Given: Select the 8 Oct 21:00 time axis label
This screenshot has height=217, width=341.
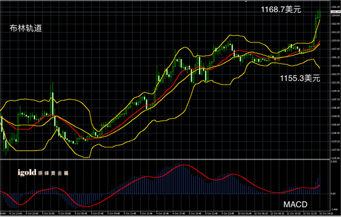Looking at the screenshot, I should (x=15, y=214).
